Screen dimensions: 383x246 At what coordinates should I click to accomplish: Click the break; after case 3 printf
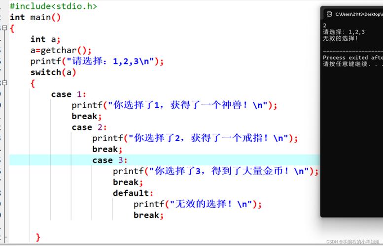click(x=128, y=182)
